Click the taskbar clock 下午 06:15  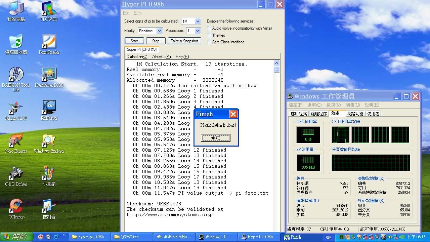(x=417, y=237)
